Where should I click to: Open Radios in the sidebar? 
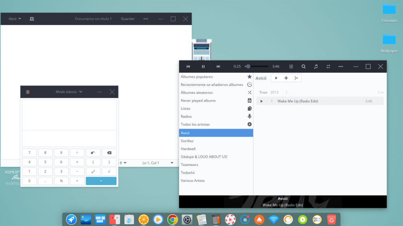click(x=186, y=116)
